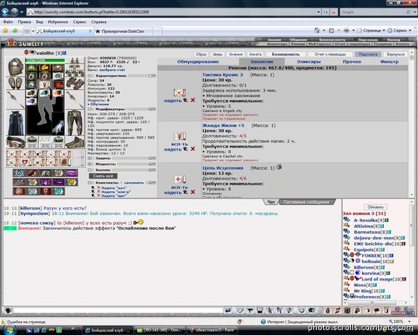Collapse the Комплекты section

(90, 183)
